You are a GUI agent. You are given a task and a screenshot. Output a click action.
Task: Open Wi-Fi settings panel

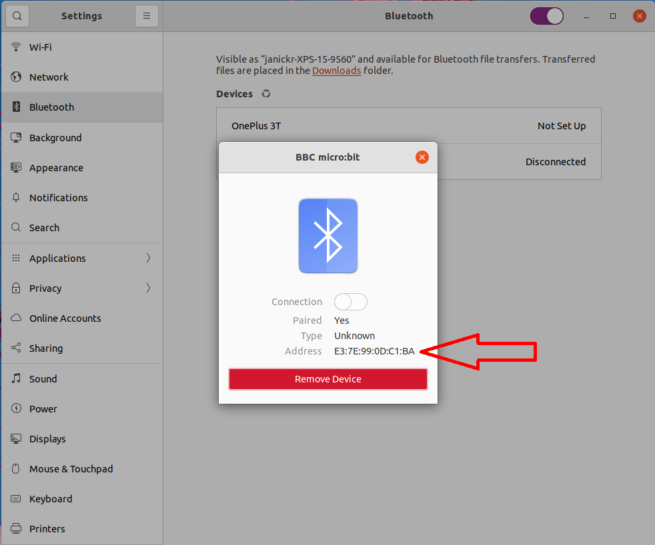click(x=82, y=47)
